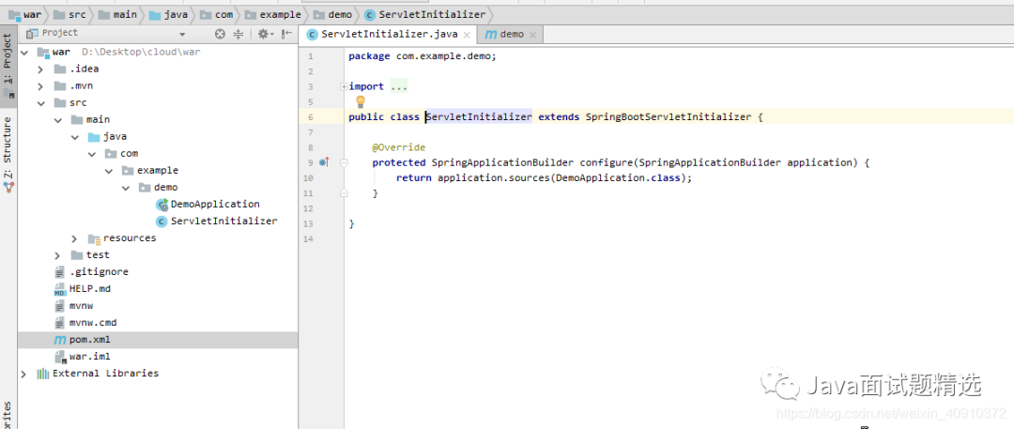This screenshot has height=429, width=1014.
Task: Expand the .idea folder
Action: pyautogui.click(x=40, y=69)
